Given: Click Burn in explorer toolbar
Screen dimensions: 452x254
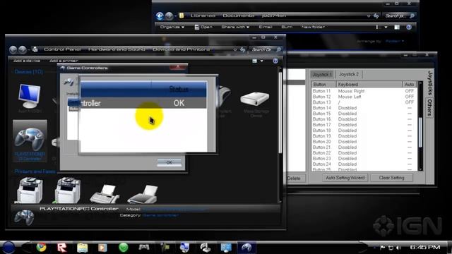Looking at the screenshot, I should tap(287, 27).
